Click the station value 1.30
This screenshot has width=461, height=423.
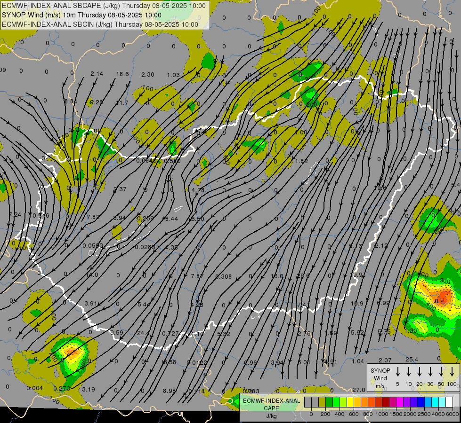coord(411,330)
